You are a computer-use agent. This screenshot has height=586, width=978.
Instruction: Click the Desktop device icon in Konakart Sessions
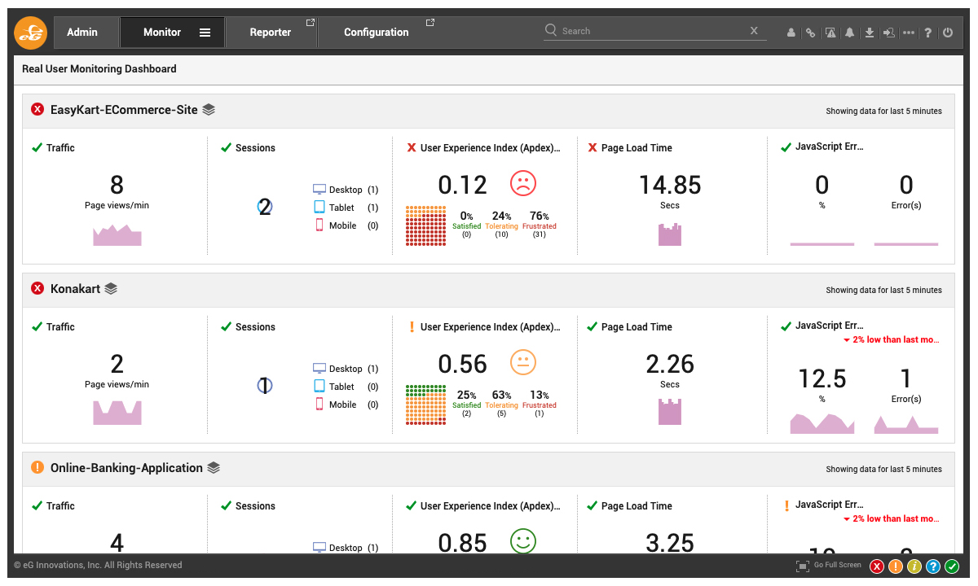(x=319, y=368)
